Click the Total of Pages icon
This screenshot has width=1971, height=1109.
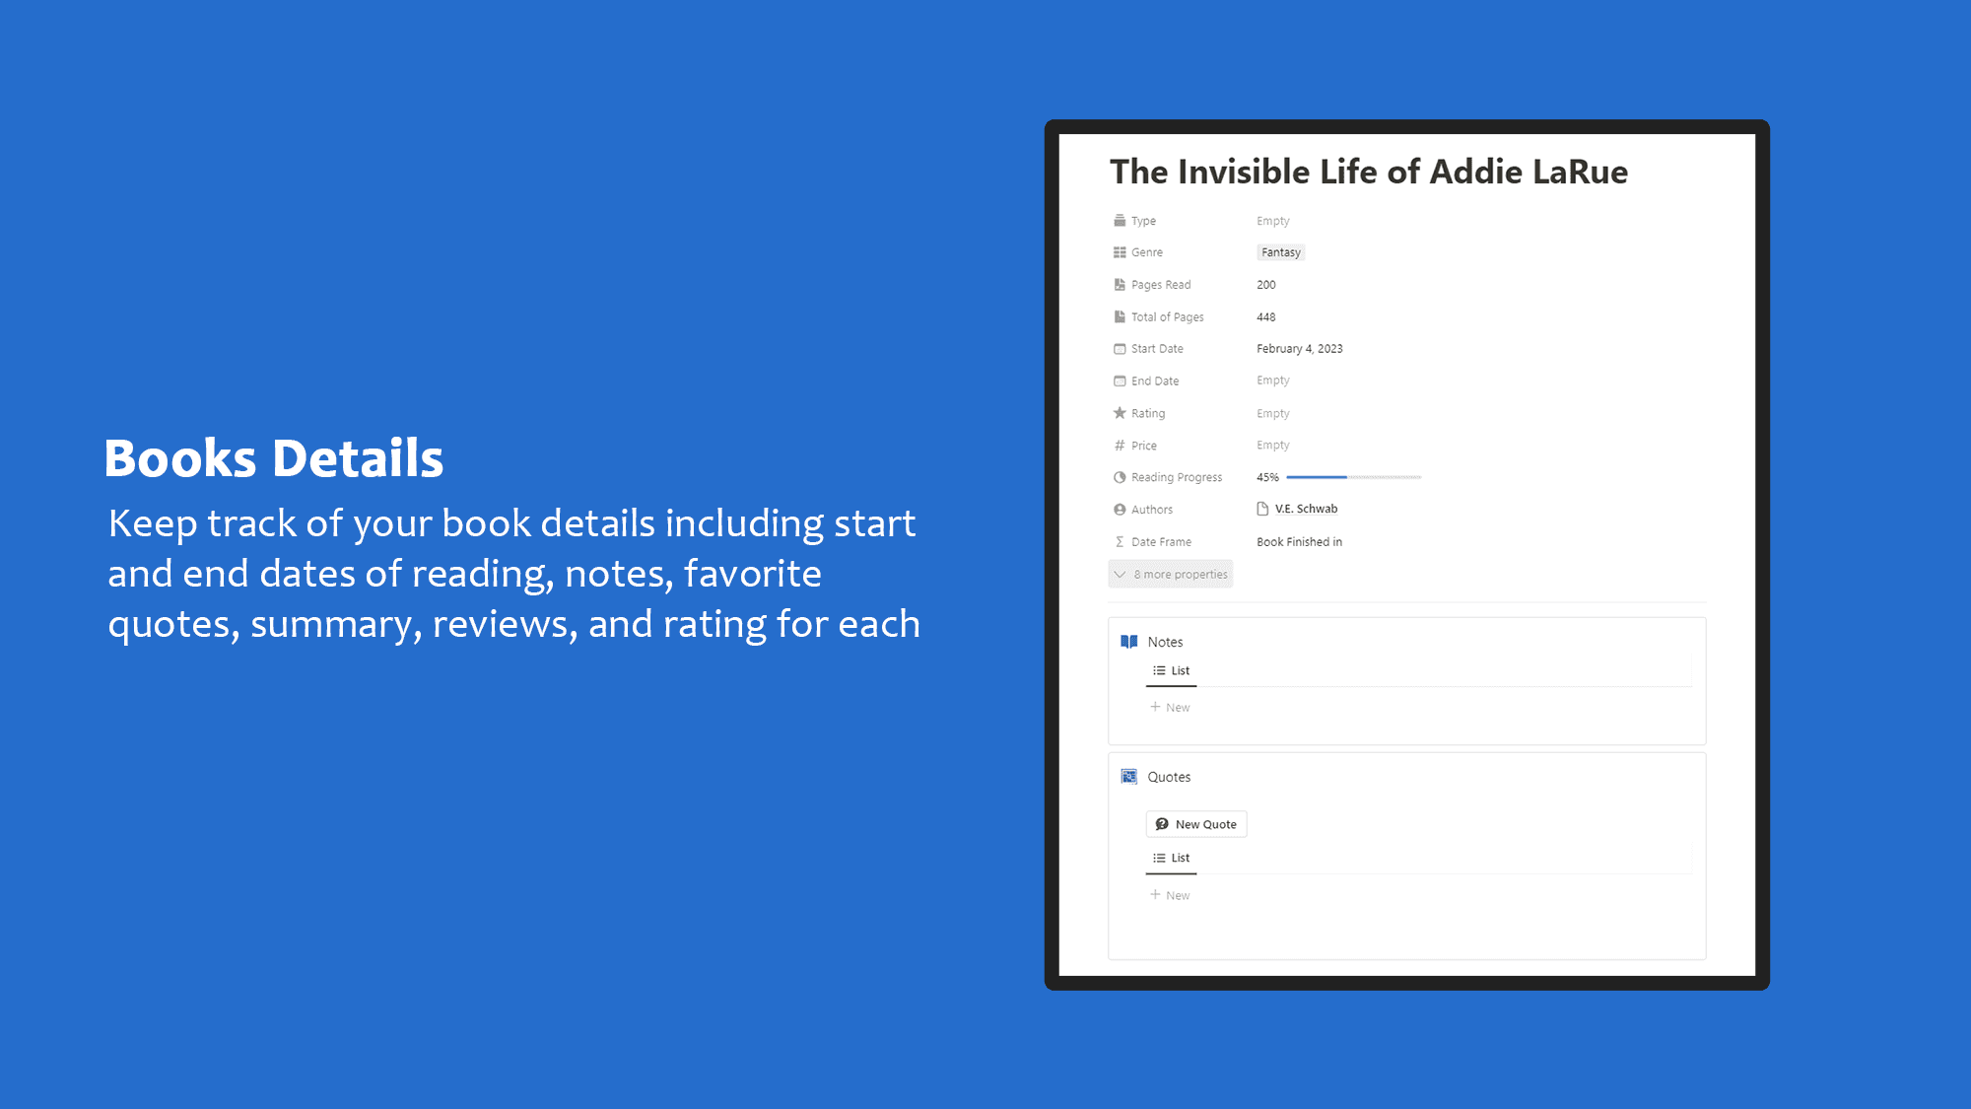tap(1120, 317)
